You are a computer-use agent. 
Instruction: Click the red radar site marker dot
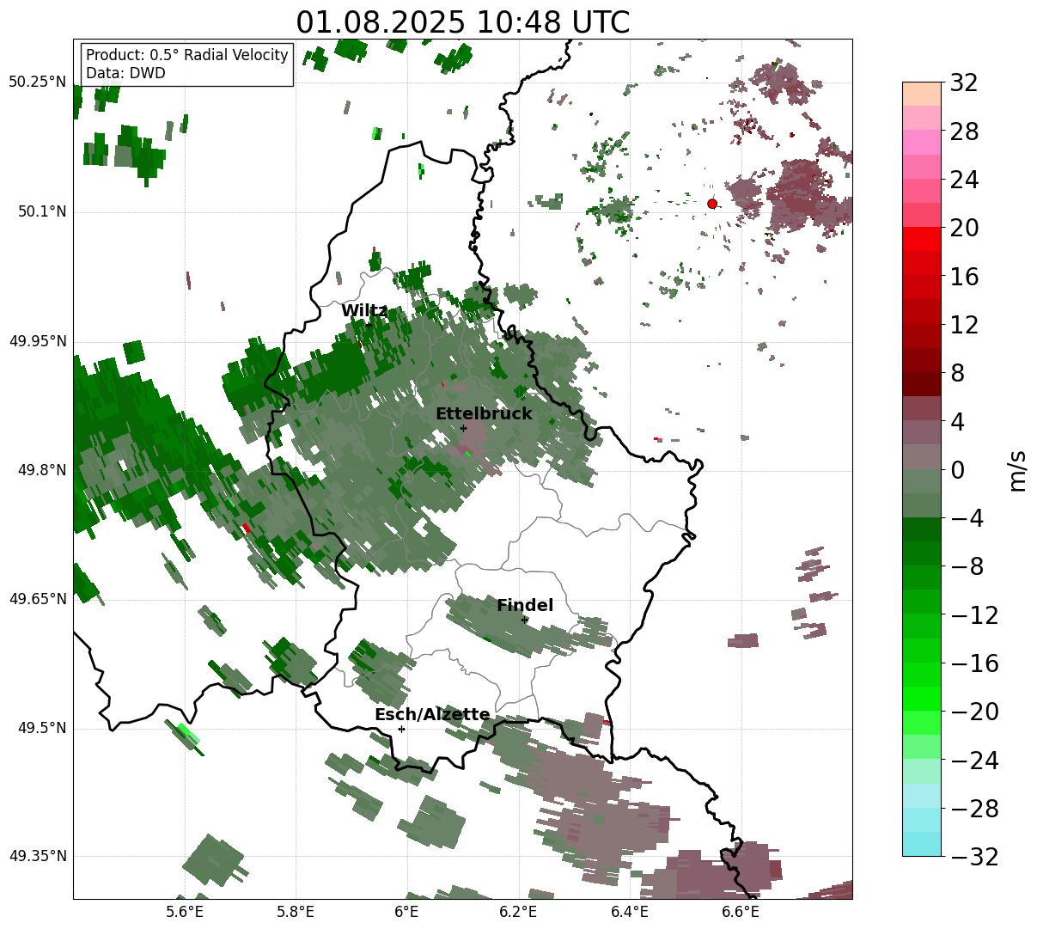(712, 204)
